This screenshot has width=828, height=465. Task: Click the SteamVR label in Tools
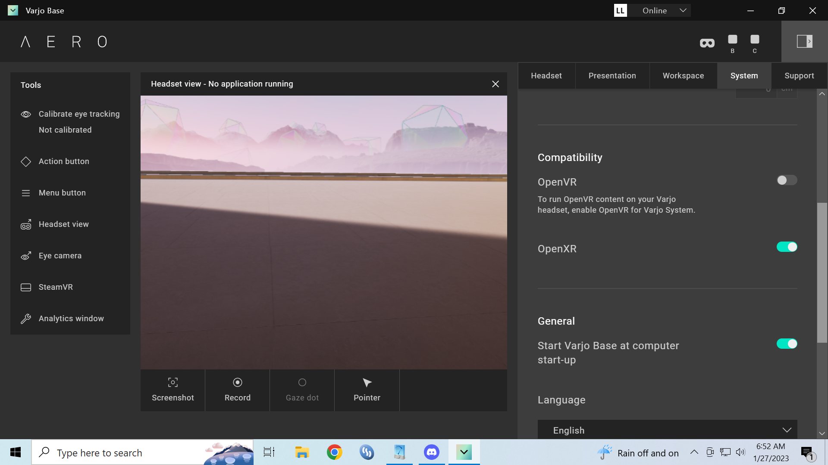click(x=56, y=287)
